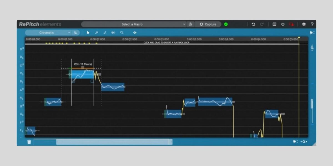The height and width of the screenshot is (166, 333).
Task: Toggle the piano roll display
Action: pos(274,24)
